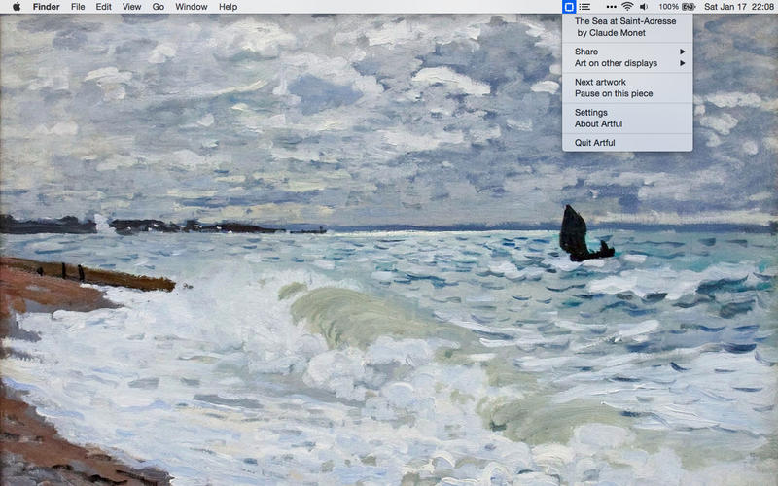Open the Help menu
Screen dimensions: 778x486
click(228, 7)
